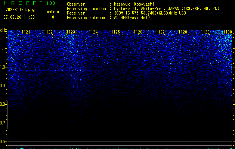The height and width of the screenshot is (149, 235).
Task: Click the 1123 time marker
Action: coord(71,32)
